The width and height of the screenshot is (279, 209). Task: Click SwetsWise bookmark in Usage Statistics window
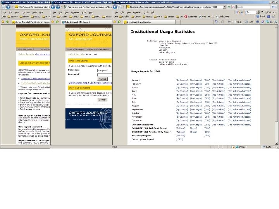[191, 17]
